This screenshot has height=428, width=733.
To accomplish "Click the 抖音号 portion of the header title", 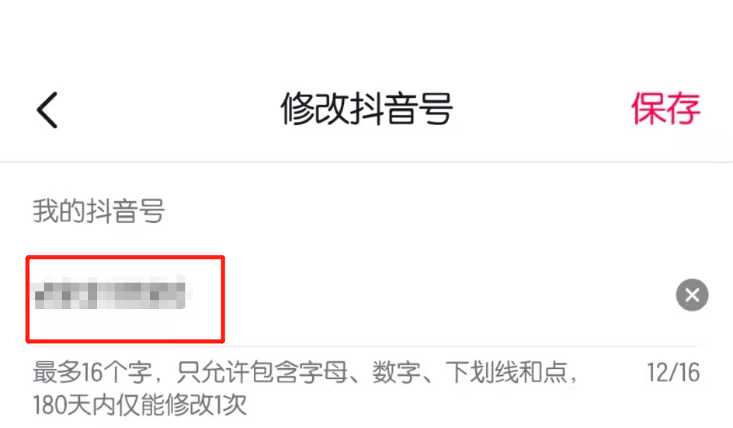I will pos(401,109).
